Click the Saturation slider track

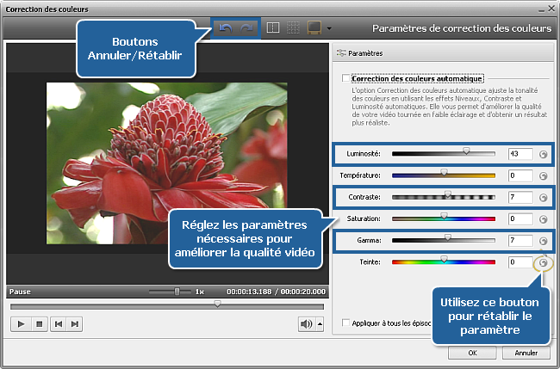tap(444, 219)
